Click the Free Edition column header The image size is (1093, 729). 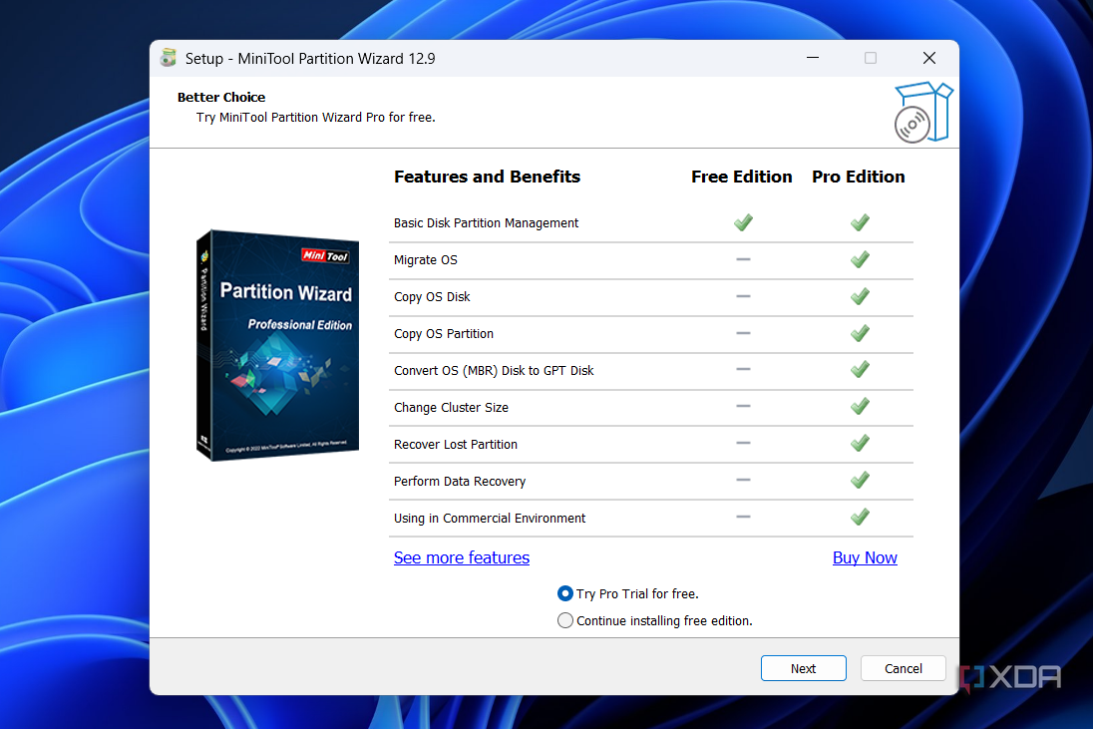click(x=742, y=177)
